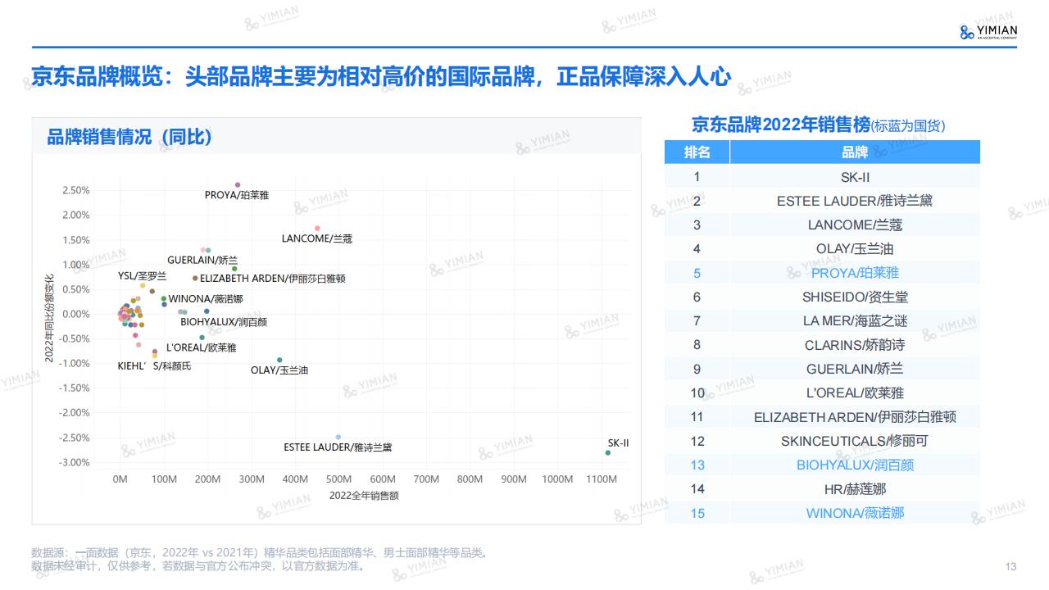Click the page number 13
This screenshot has height=590, width=1049.
click(x=1010, y=566)
